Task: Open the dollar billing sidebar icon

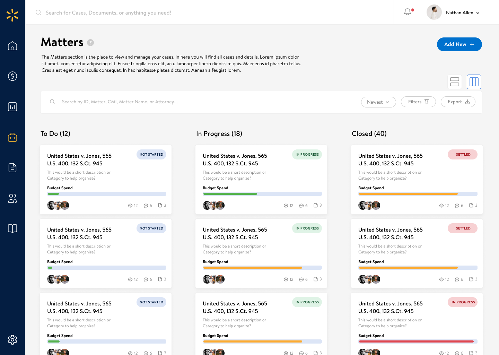Action: pos(12,76)
